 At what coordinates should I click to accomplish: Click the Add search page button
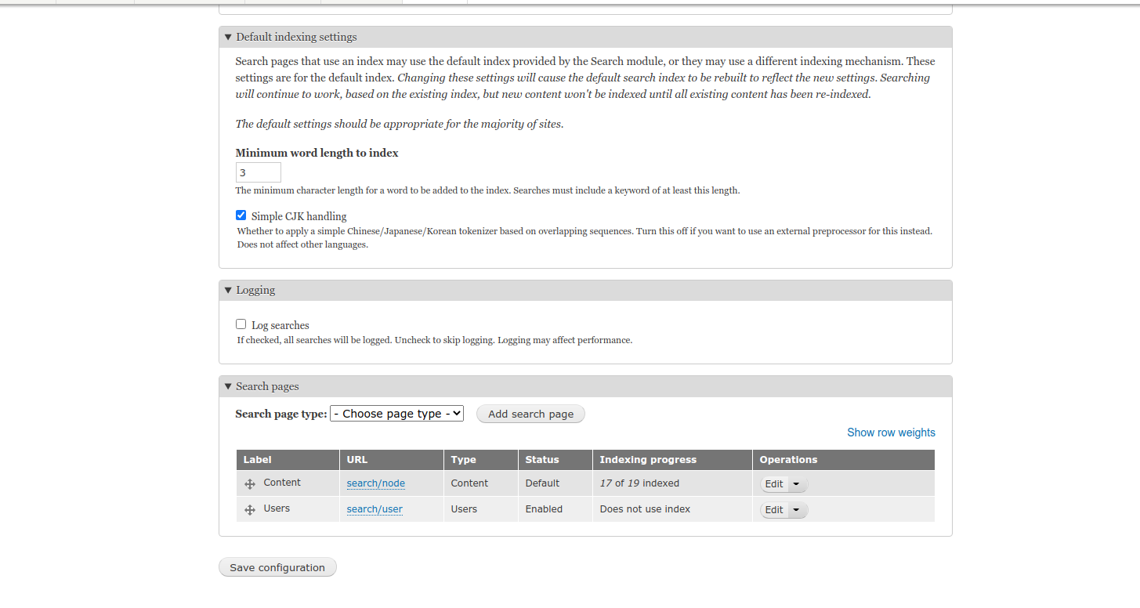point(530,414)
